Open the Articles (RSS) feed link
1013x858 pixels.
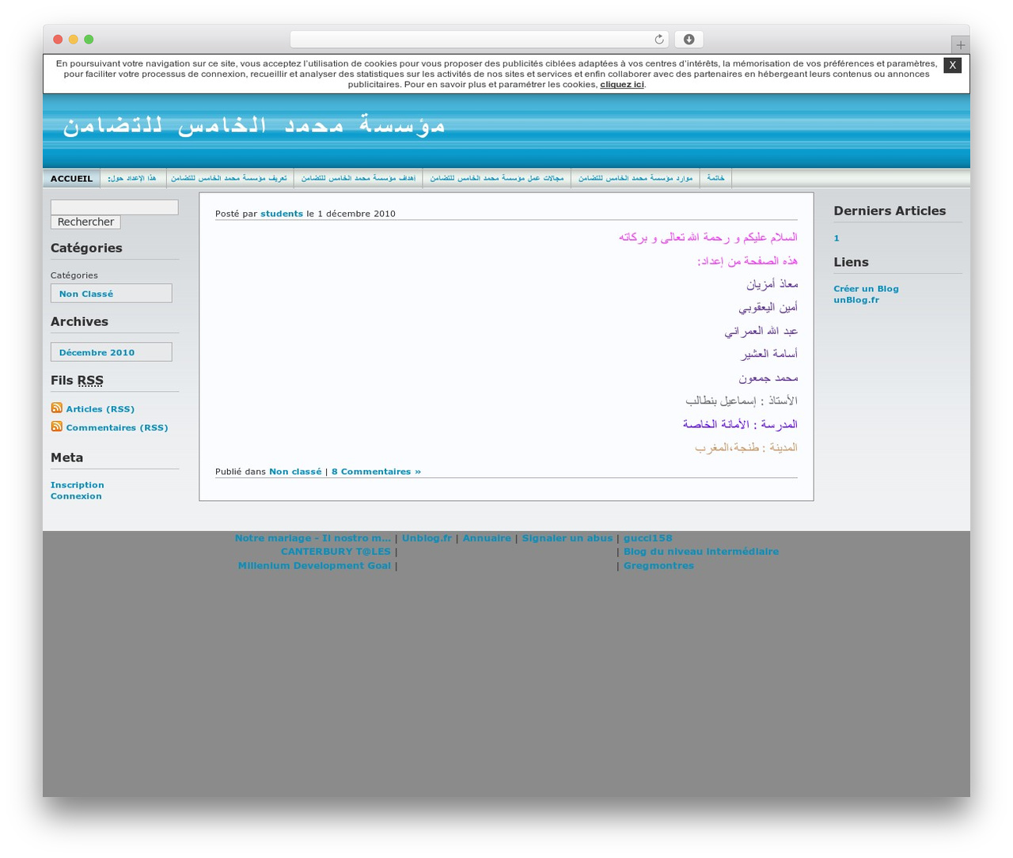tap(101, 409)
